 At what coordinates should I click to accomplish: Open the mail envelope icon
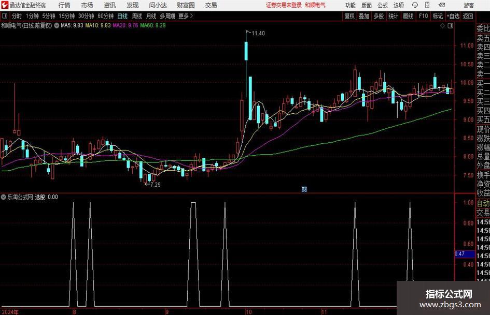[x=442, y=5]
